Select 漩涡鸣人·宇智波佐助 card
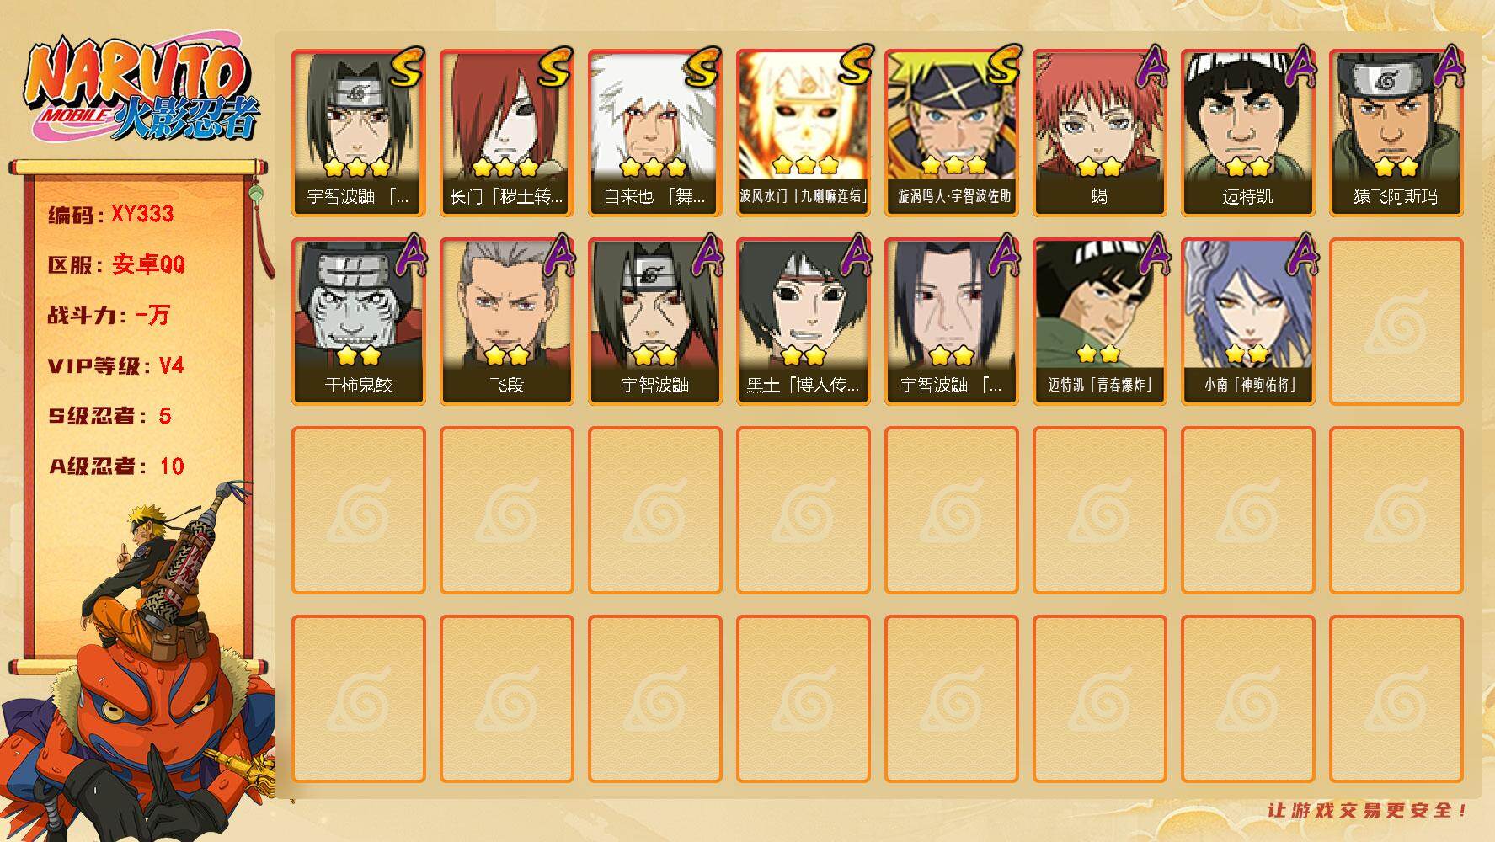The width and height of the screenshot is (1495, 842). tap(951, 132)
